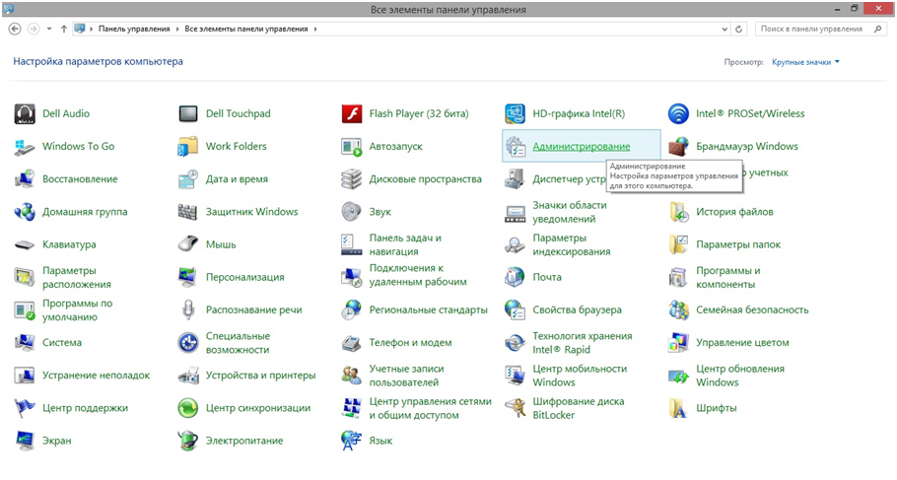Open the Администрирование link
Image resolution: width=897 pixels, height=480 pixels.
point(581,147)
